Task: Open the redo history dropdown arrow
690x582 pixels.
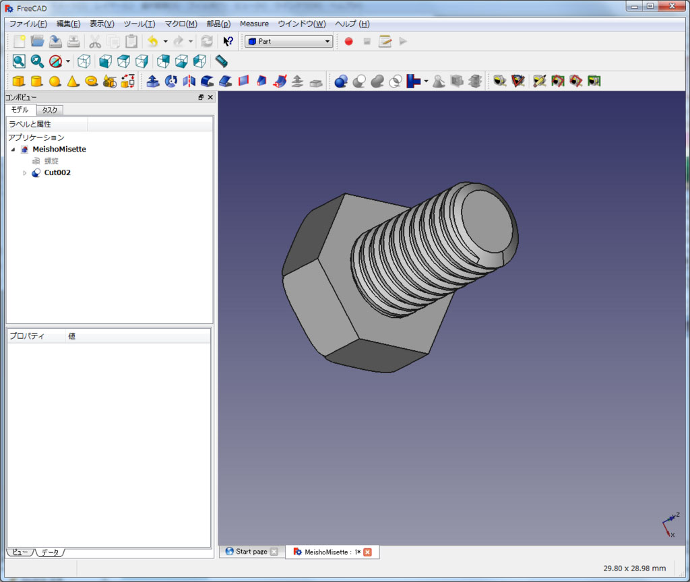Action: click(x=191, y=41)
